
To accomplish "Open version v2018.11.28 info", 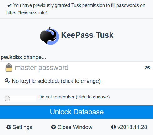I will tap(132, 127).
